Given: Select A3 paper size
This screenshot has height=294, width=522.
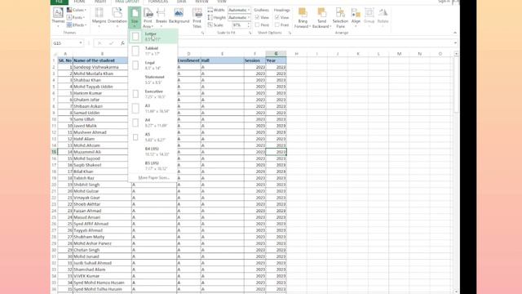Looking at the screenshot, I should pyautogui.click(x=153, y=108).
